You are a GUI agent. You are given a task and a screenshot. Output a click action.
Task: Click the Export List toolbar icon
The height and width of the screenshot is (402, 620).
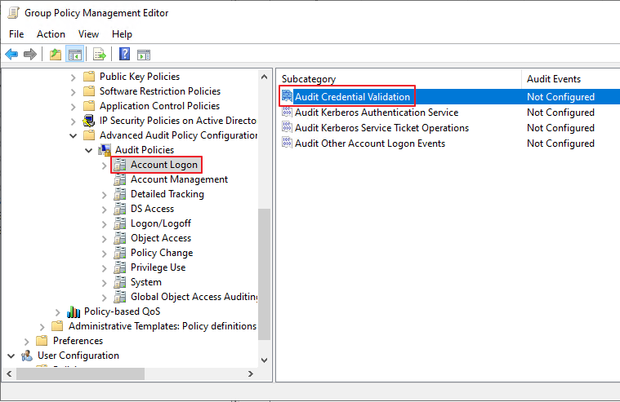click(99, 54)
